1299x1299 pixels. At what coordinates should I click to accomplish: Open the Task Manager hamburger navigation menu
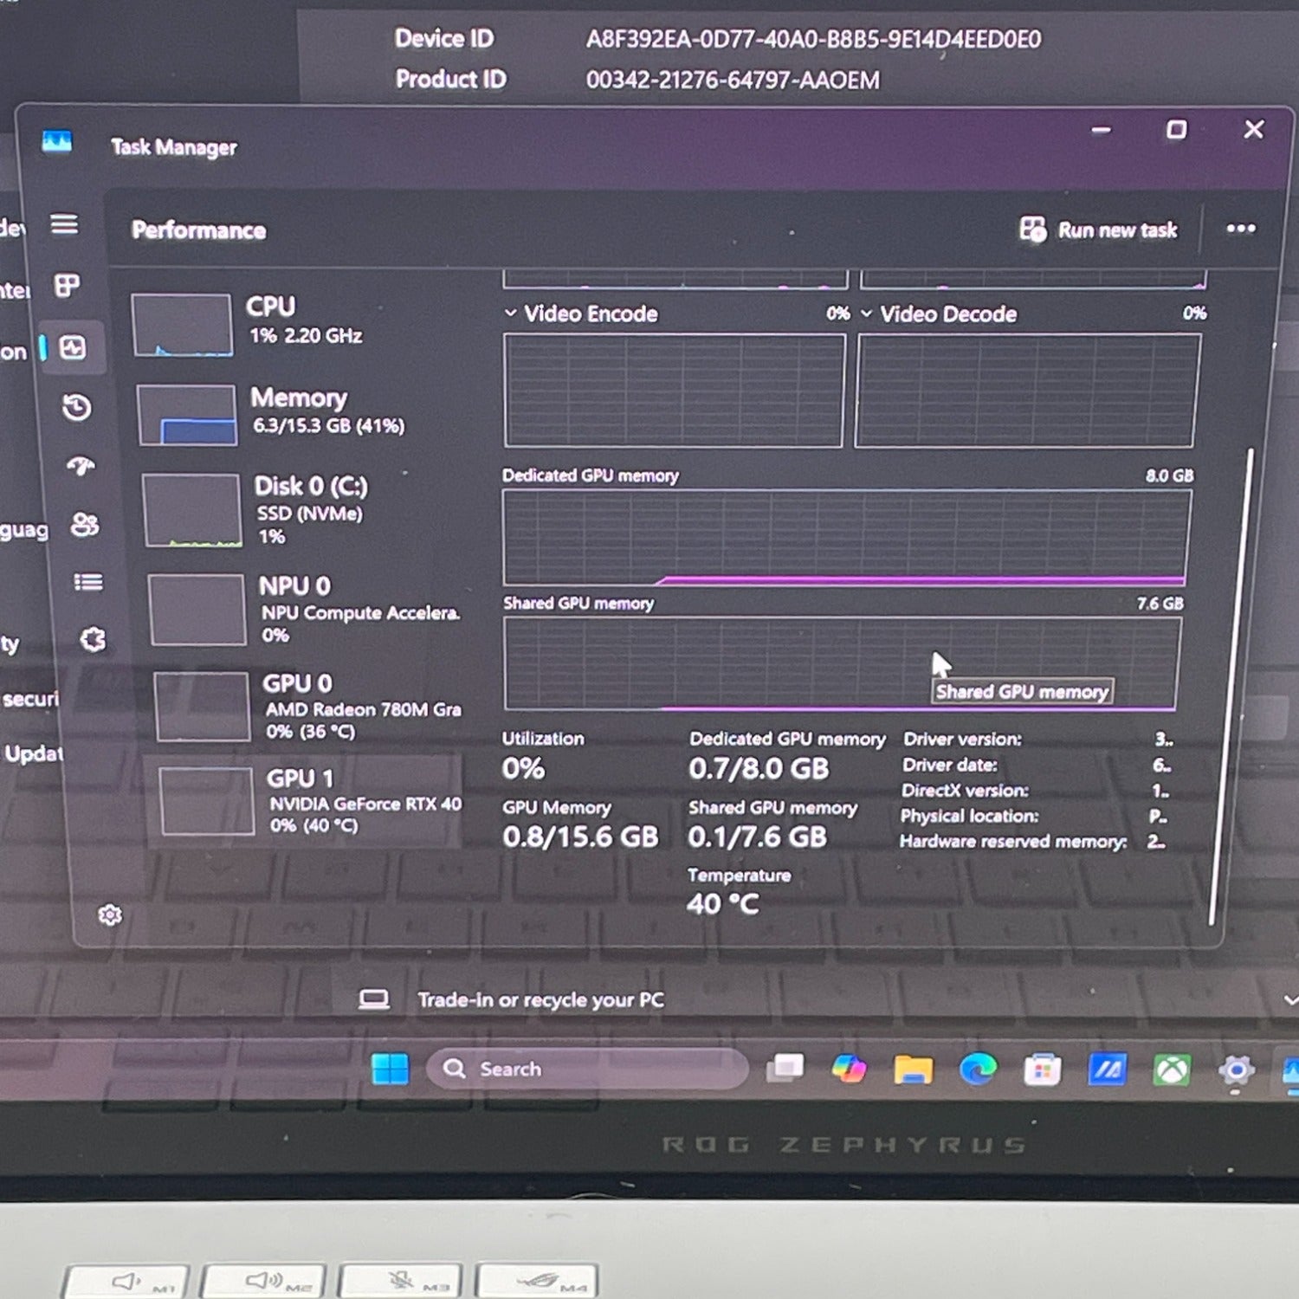click(x=64, y=225)
